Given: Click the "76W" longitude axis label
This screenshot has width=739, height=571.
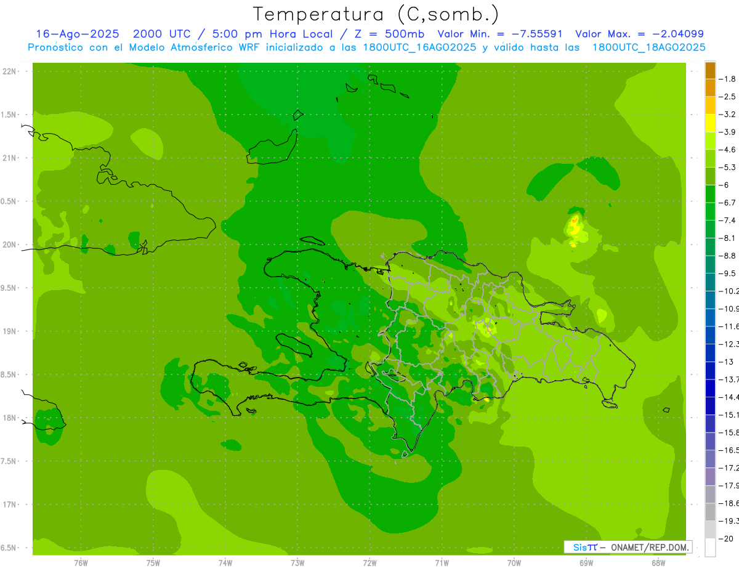Looking at the screenshot, I should coord(81,563).
